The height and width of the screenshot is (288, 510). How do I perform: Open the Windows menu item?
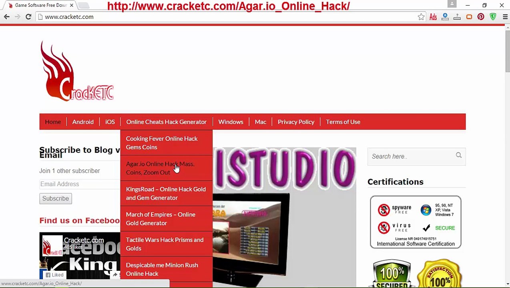click(x=231, y=122)
